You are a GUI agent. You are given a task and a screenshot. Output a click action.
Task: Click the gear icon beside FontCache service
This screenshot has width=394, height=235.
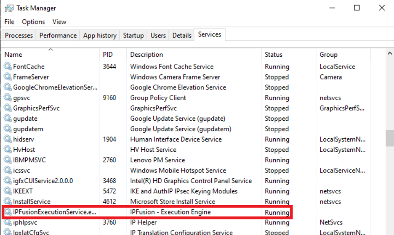coord(8,66)
